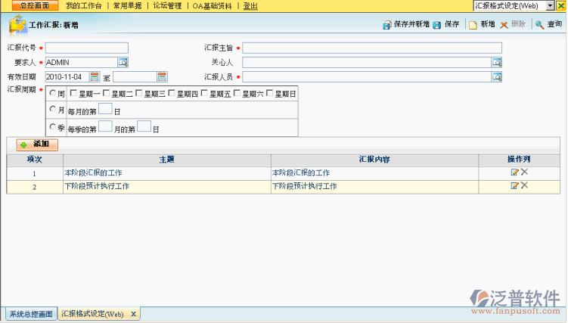Select the 周 radio button

click(x=52, y=93)
